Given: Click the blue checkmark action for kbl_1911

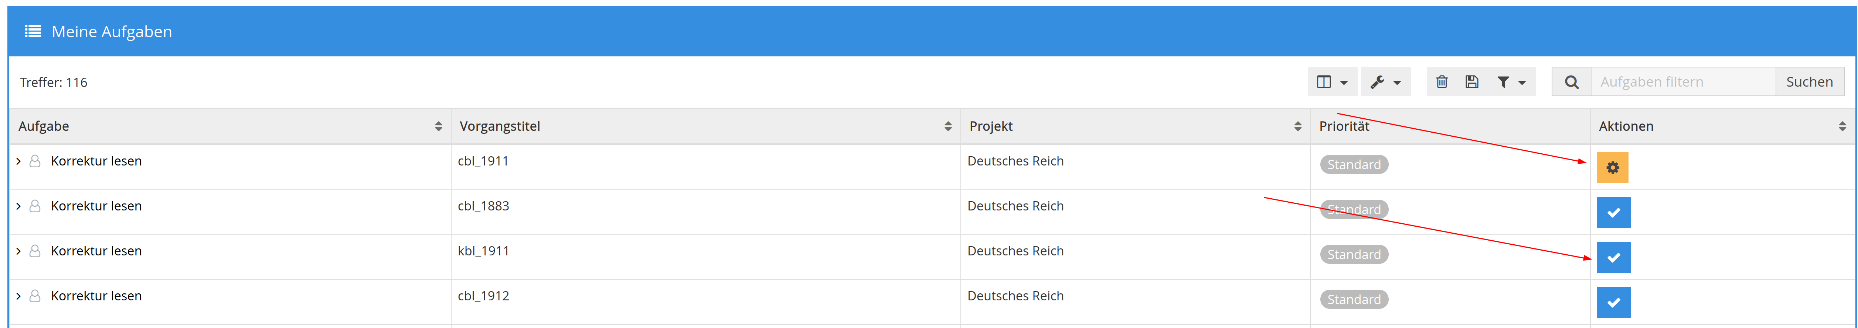Looking at the screenshot, I should pyautogui.click(x=1613, y=258).
